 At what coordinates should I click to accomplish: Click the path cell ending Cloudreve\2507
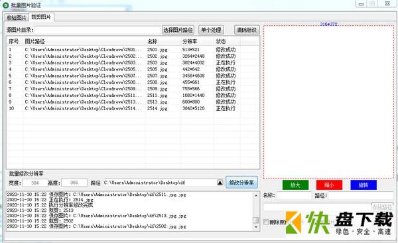84,76
